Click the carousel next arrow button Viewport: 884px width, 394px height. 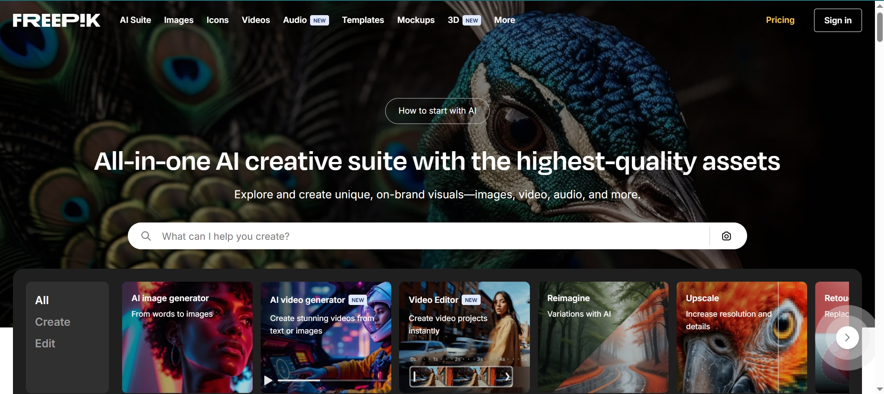847,337
